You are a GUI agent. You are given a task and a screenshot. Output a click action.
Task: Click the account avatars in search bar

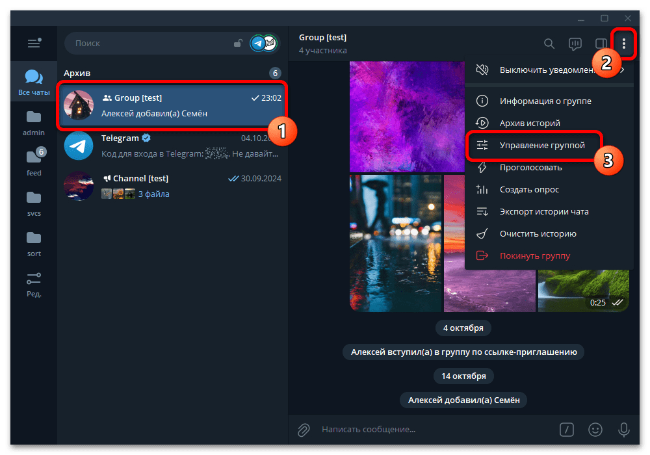pyautogui.click(x=264, y=43)
